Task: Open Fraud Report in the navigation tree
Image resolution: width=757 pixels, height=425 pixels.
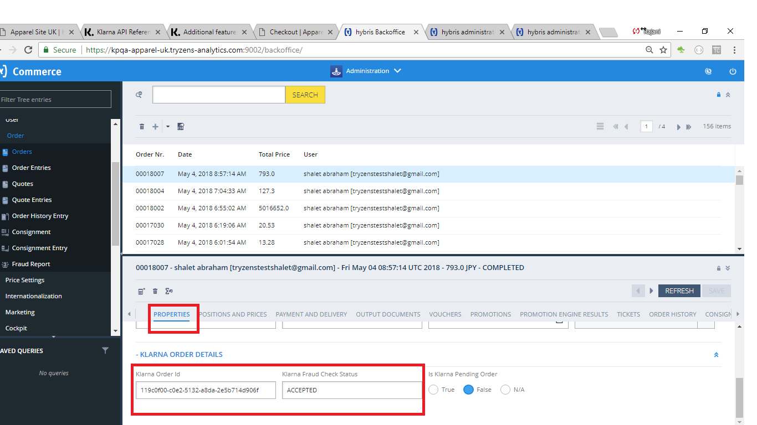Action: (31, 264)
